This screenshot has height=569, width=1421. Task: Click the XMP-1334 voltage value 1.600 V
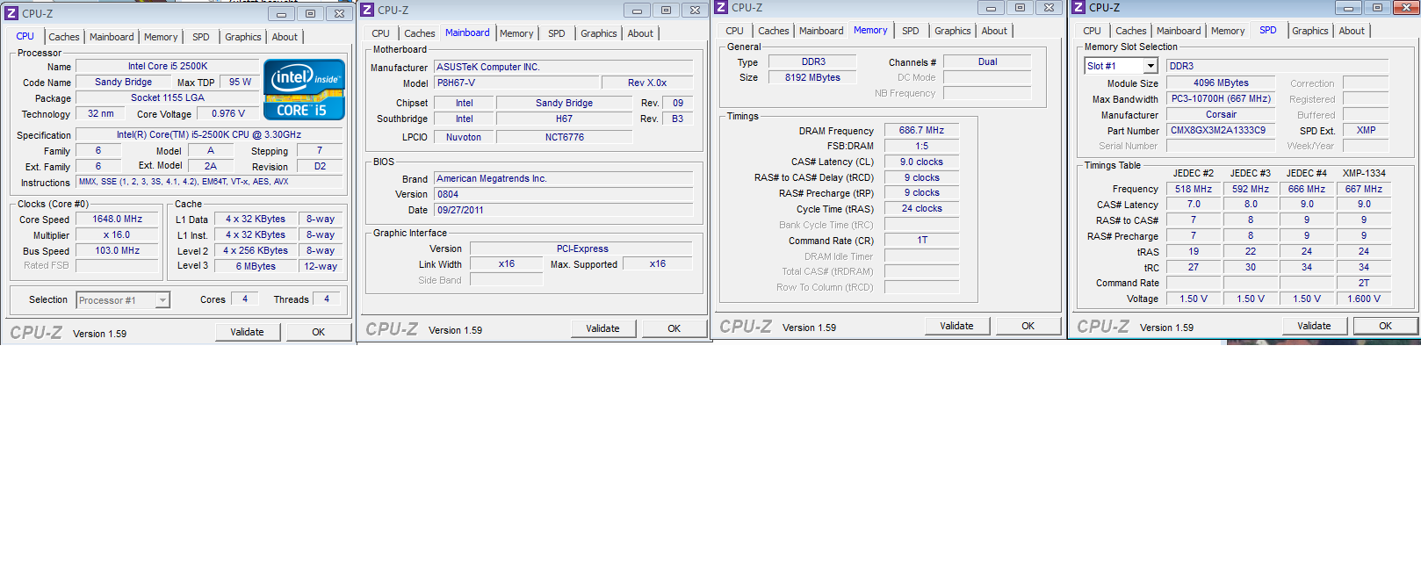(1364, 299)
